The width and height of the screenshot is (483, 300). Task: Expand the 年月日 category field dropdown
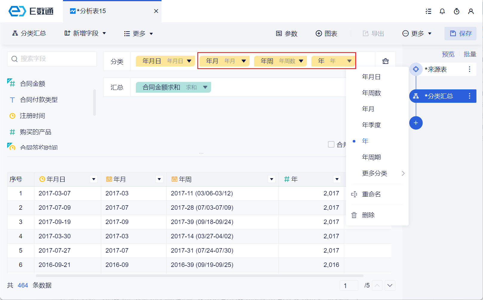pos(189,61)
